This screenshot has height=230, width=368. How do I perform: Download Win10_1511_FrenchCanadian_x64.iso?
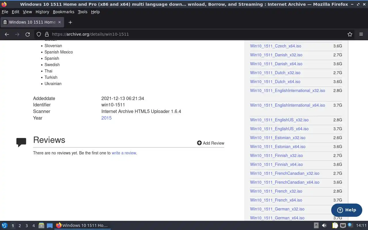coord(285,182)
